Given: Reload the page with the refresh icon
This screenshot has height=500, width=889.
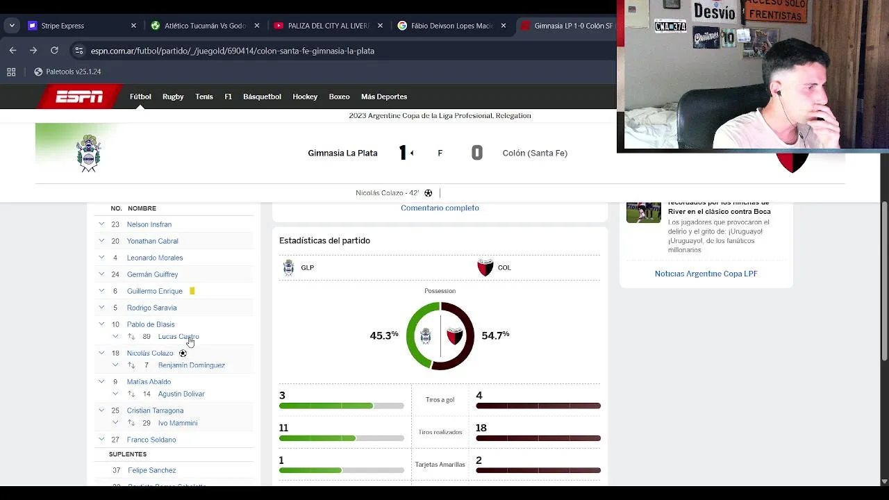Looking at the screenshot, I should click(54, 51).
